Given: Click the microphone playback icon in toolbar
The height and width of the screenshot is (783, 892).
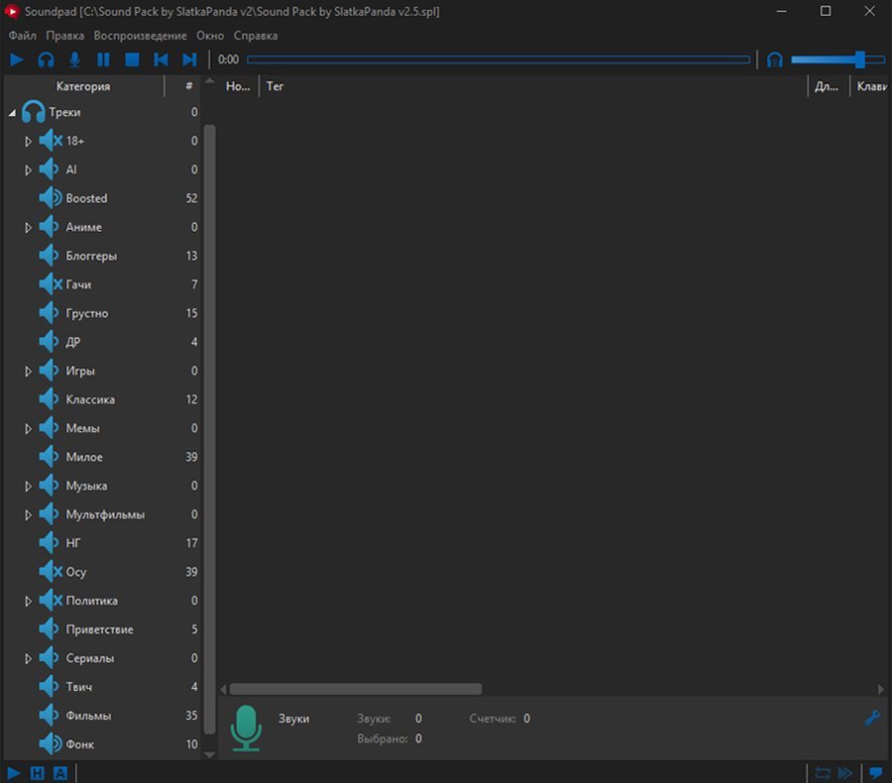Looking at the screenshot, I should tap(74, 59).
